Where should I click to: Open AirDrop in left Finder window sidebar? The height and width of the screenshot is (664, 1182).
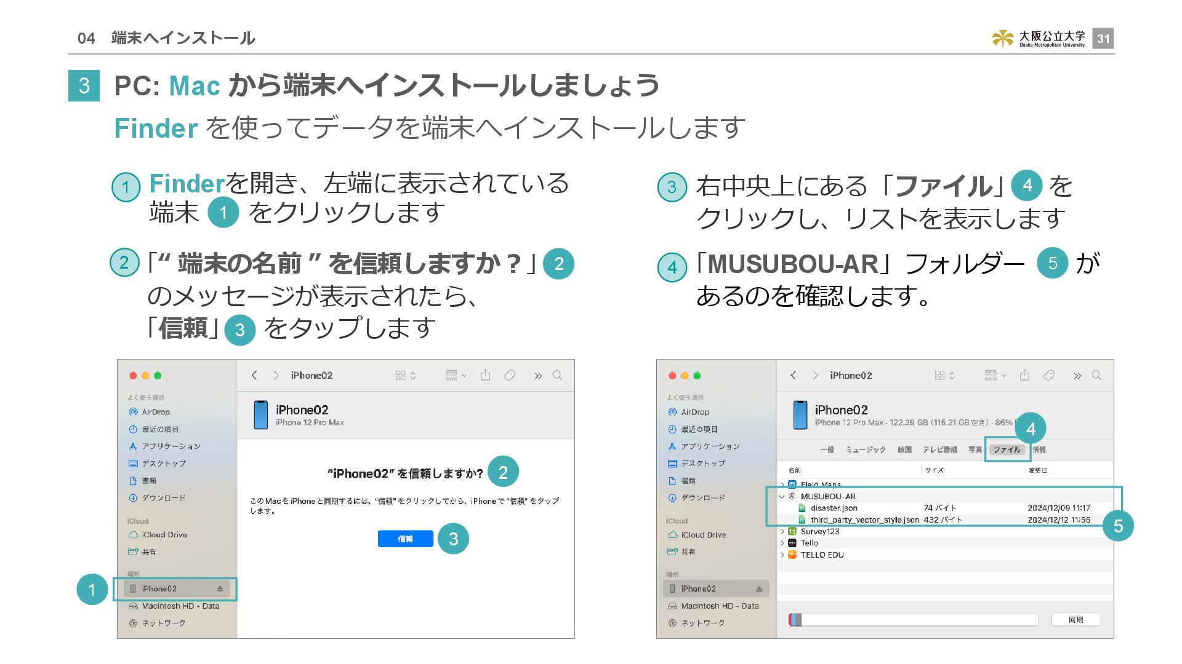coord(150,412)
